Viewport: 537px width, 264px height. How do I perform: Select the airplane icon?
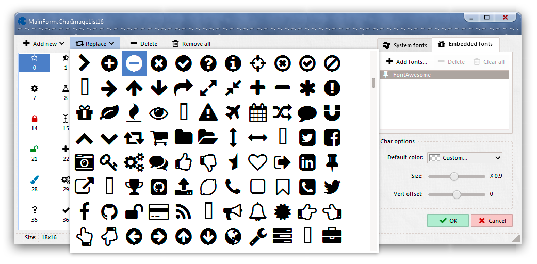click(233, 112)
